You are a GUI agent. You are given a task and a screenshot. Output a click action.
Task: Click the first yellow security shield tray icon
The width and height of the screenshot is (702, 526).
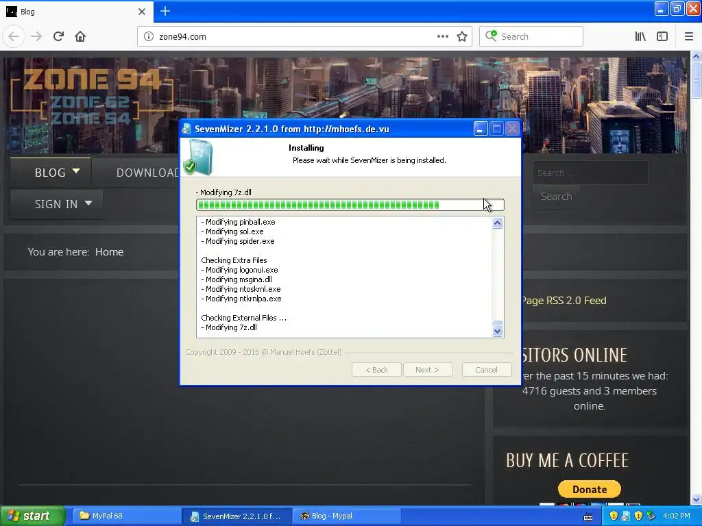click(x=614, y=516)
